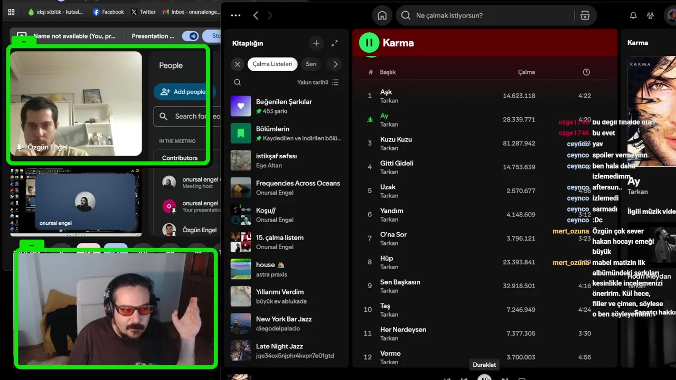This screenshot has height=380, width=676.
Task: Clear the library filter with the X
Action: [237, 64]
